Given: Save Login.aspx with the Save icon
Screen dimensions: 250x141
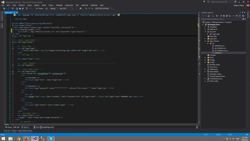Looking at the screenshot, I should click(20, 9).
